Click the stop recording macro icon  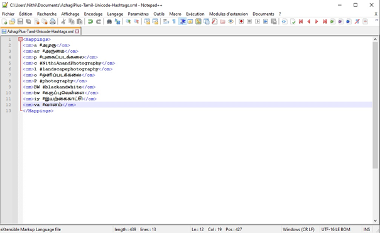coord(249,21)
